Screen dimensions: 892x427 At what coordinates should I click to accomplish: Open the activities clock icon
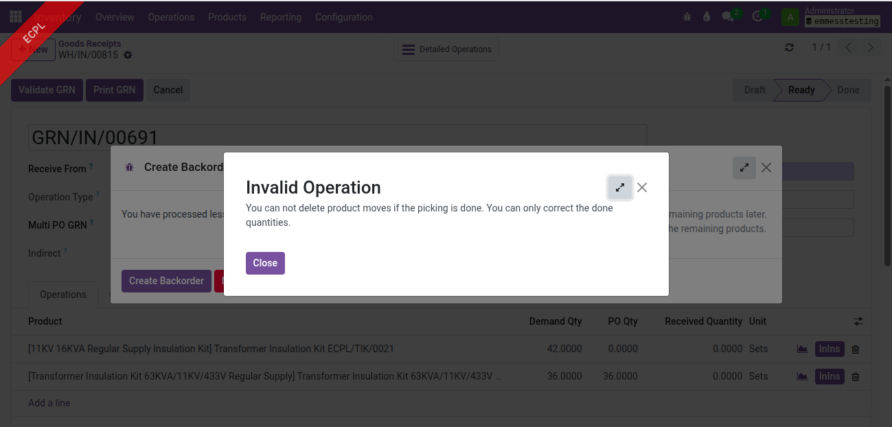click(x=758, y=17)
